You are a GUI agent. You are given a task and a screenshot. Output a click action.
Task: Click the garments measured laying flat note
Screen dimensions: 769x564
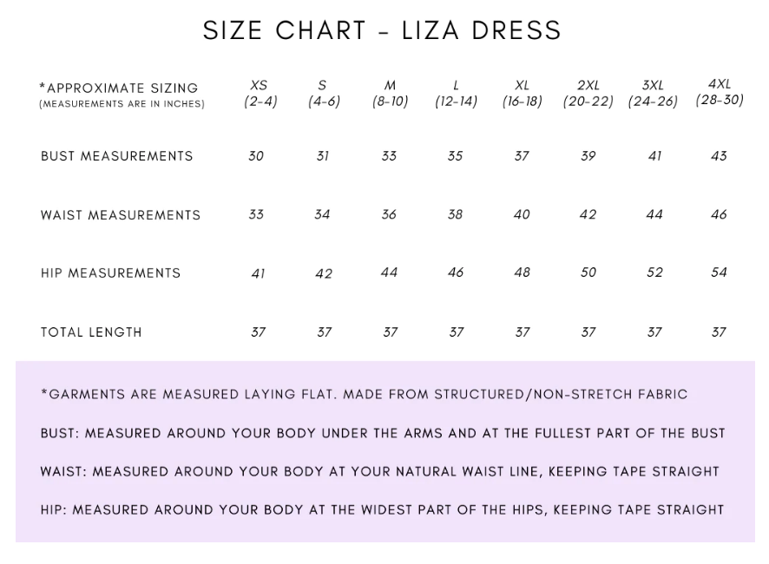(x=364, y=395)
